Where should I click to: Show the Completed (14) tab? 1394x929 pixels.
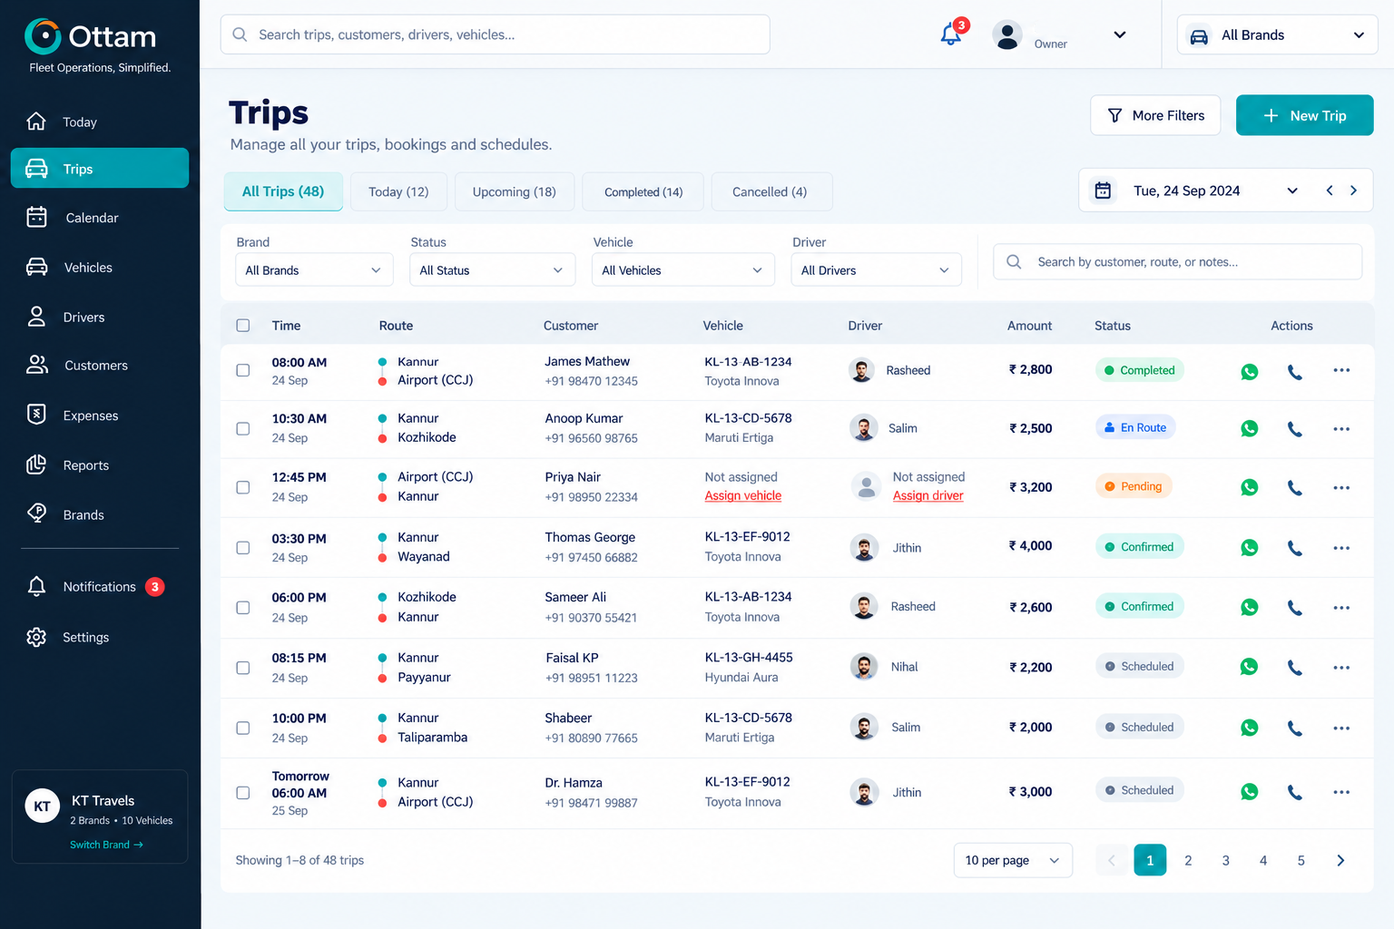643,191
